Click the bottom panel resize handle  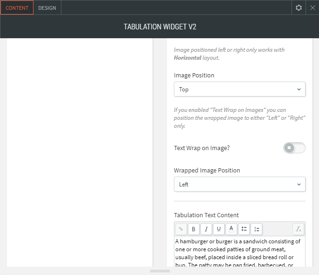point(159,271)
